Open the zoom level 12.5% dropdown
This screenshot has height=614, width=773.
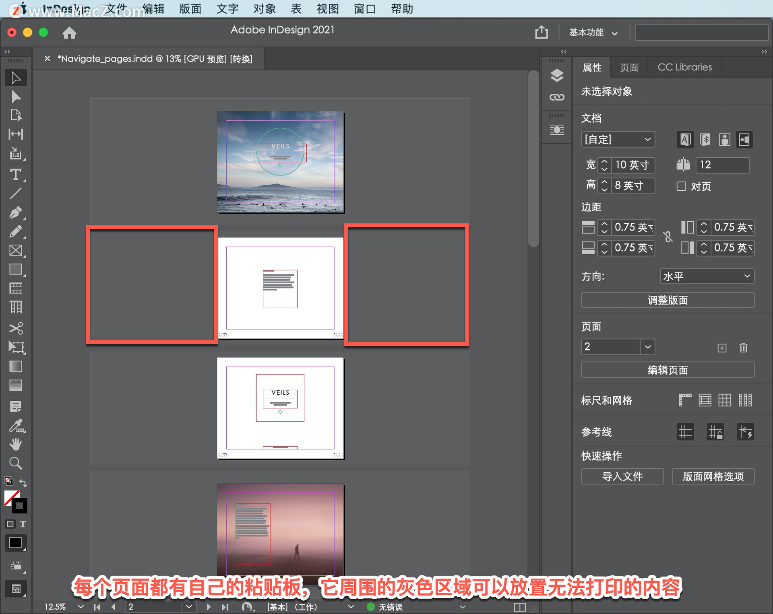pyautogui.click(x=81, y=606)
